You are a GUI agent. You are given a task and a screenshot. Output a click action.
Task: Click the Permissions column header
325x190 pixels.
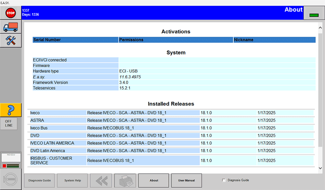click(176, 40)
